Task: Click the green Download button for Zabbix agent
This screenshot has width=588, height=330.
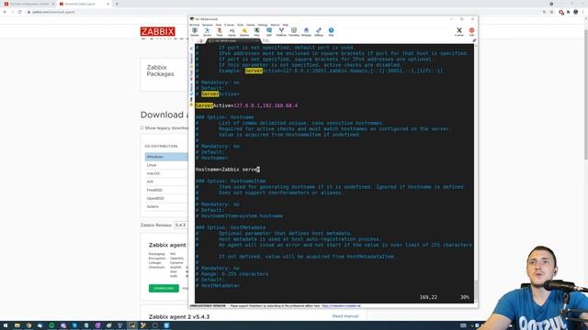Action: click(164, 288)
